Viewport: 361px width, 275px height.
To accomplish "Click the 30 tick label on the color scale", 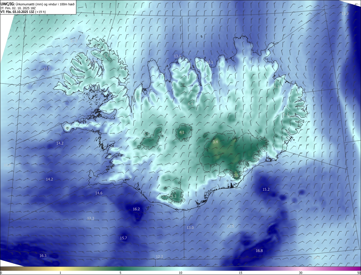I will pyautogui.click(x=301, y=273).
